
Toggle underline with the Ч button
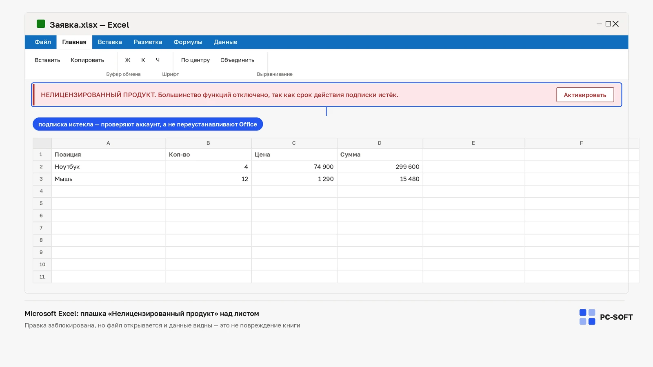coord(158,60)
